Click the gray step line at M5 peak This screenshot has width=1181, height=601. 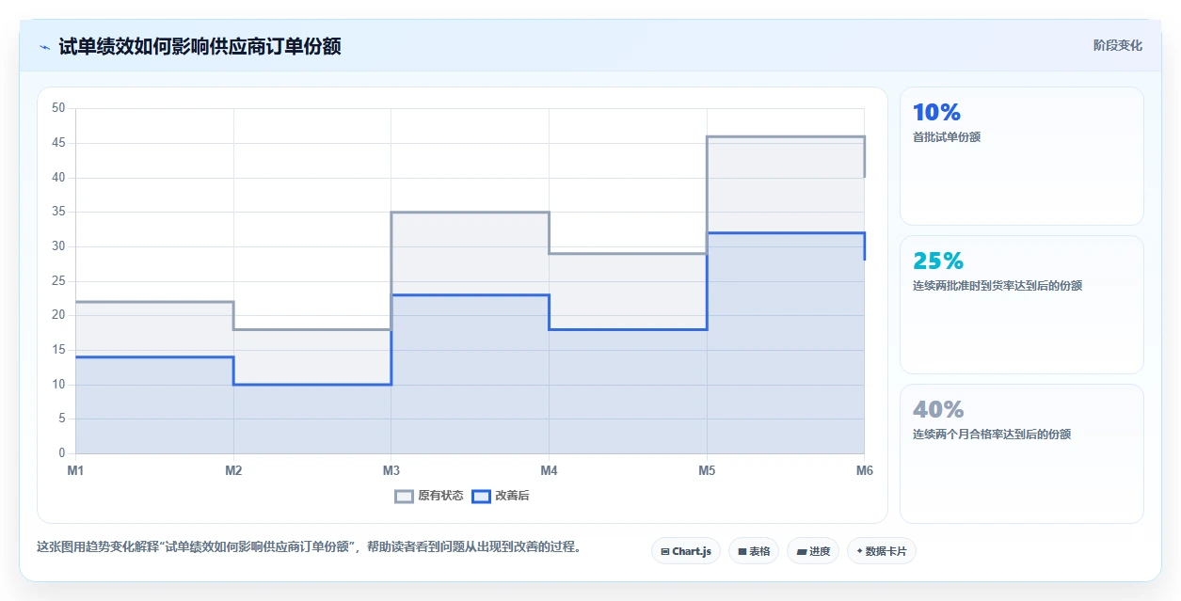coord(785,136)
